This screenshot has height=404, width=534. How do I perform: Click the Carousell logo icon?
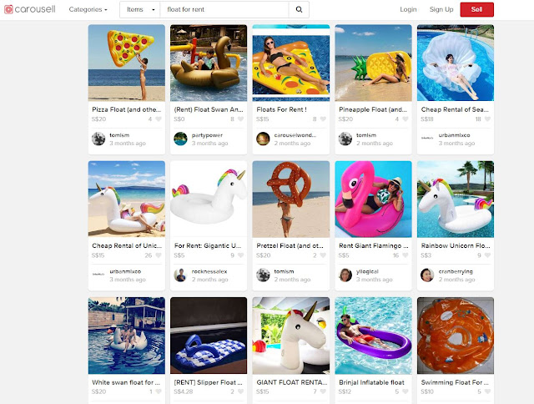point(8,9)
